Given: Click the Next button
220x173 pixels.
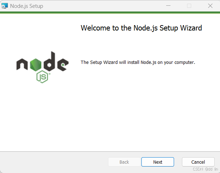Looking at the screenshot, I should coord(158,162).
